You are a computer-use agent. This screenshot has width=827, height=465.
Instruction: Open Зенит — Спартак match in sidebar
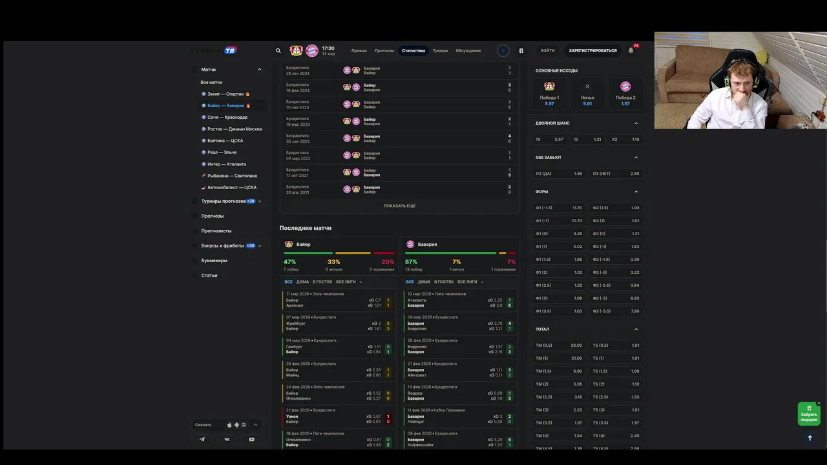(225, 94)
